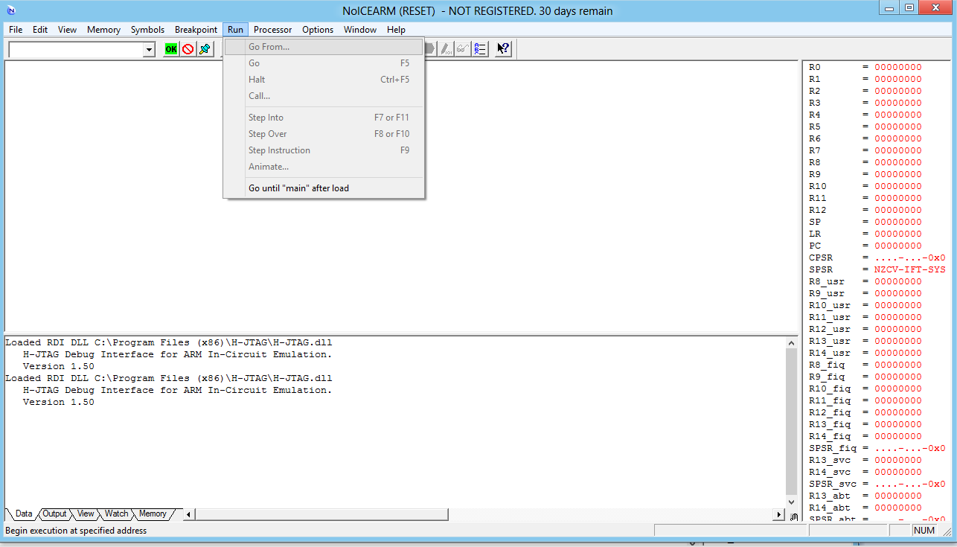Click the eyeglasses watch icon in toolbar
The width and height of the screenshot is (957, 547).
click(x=463, y=49)
